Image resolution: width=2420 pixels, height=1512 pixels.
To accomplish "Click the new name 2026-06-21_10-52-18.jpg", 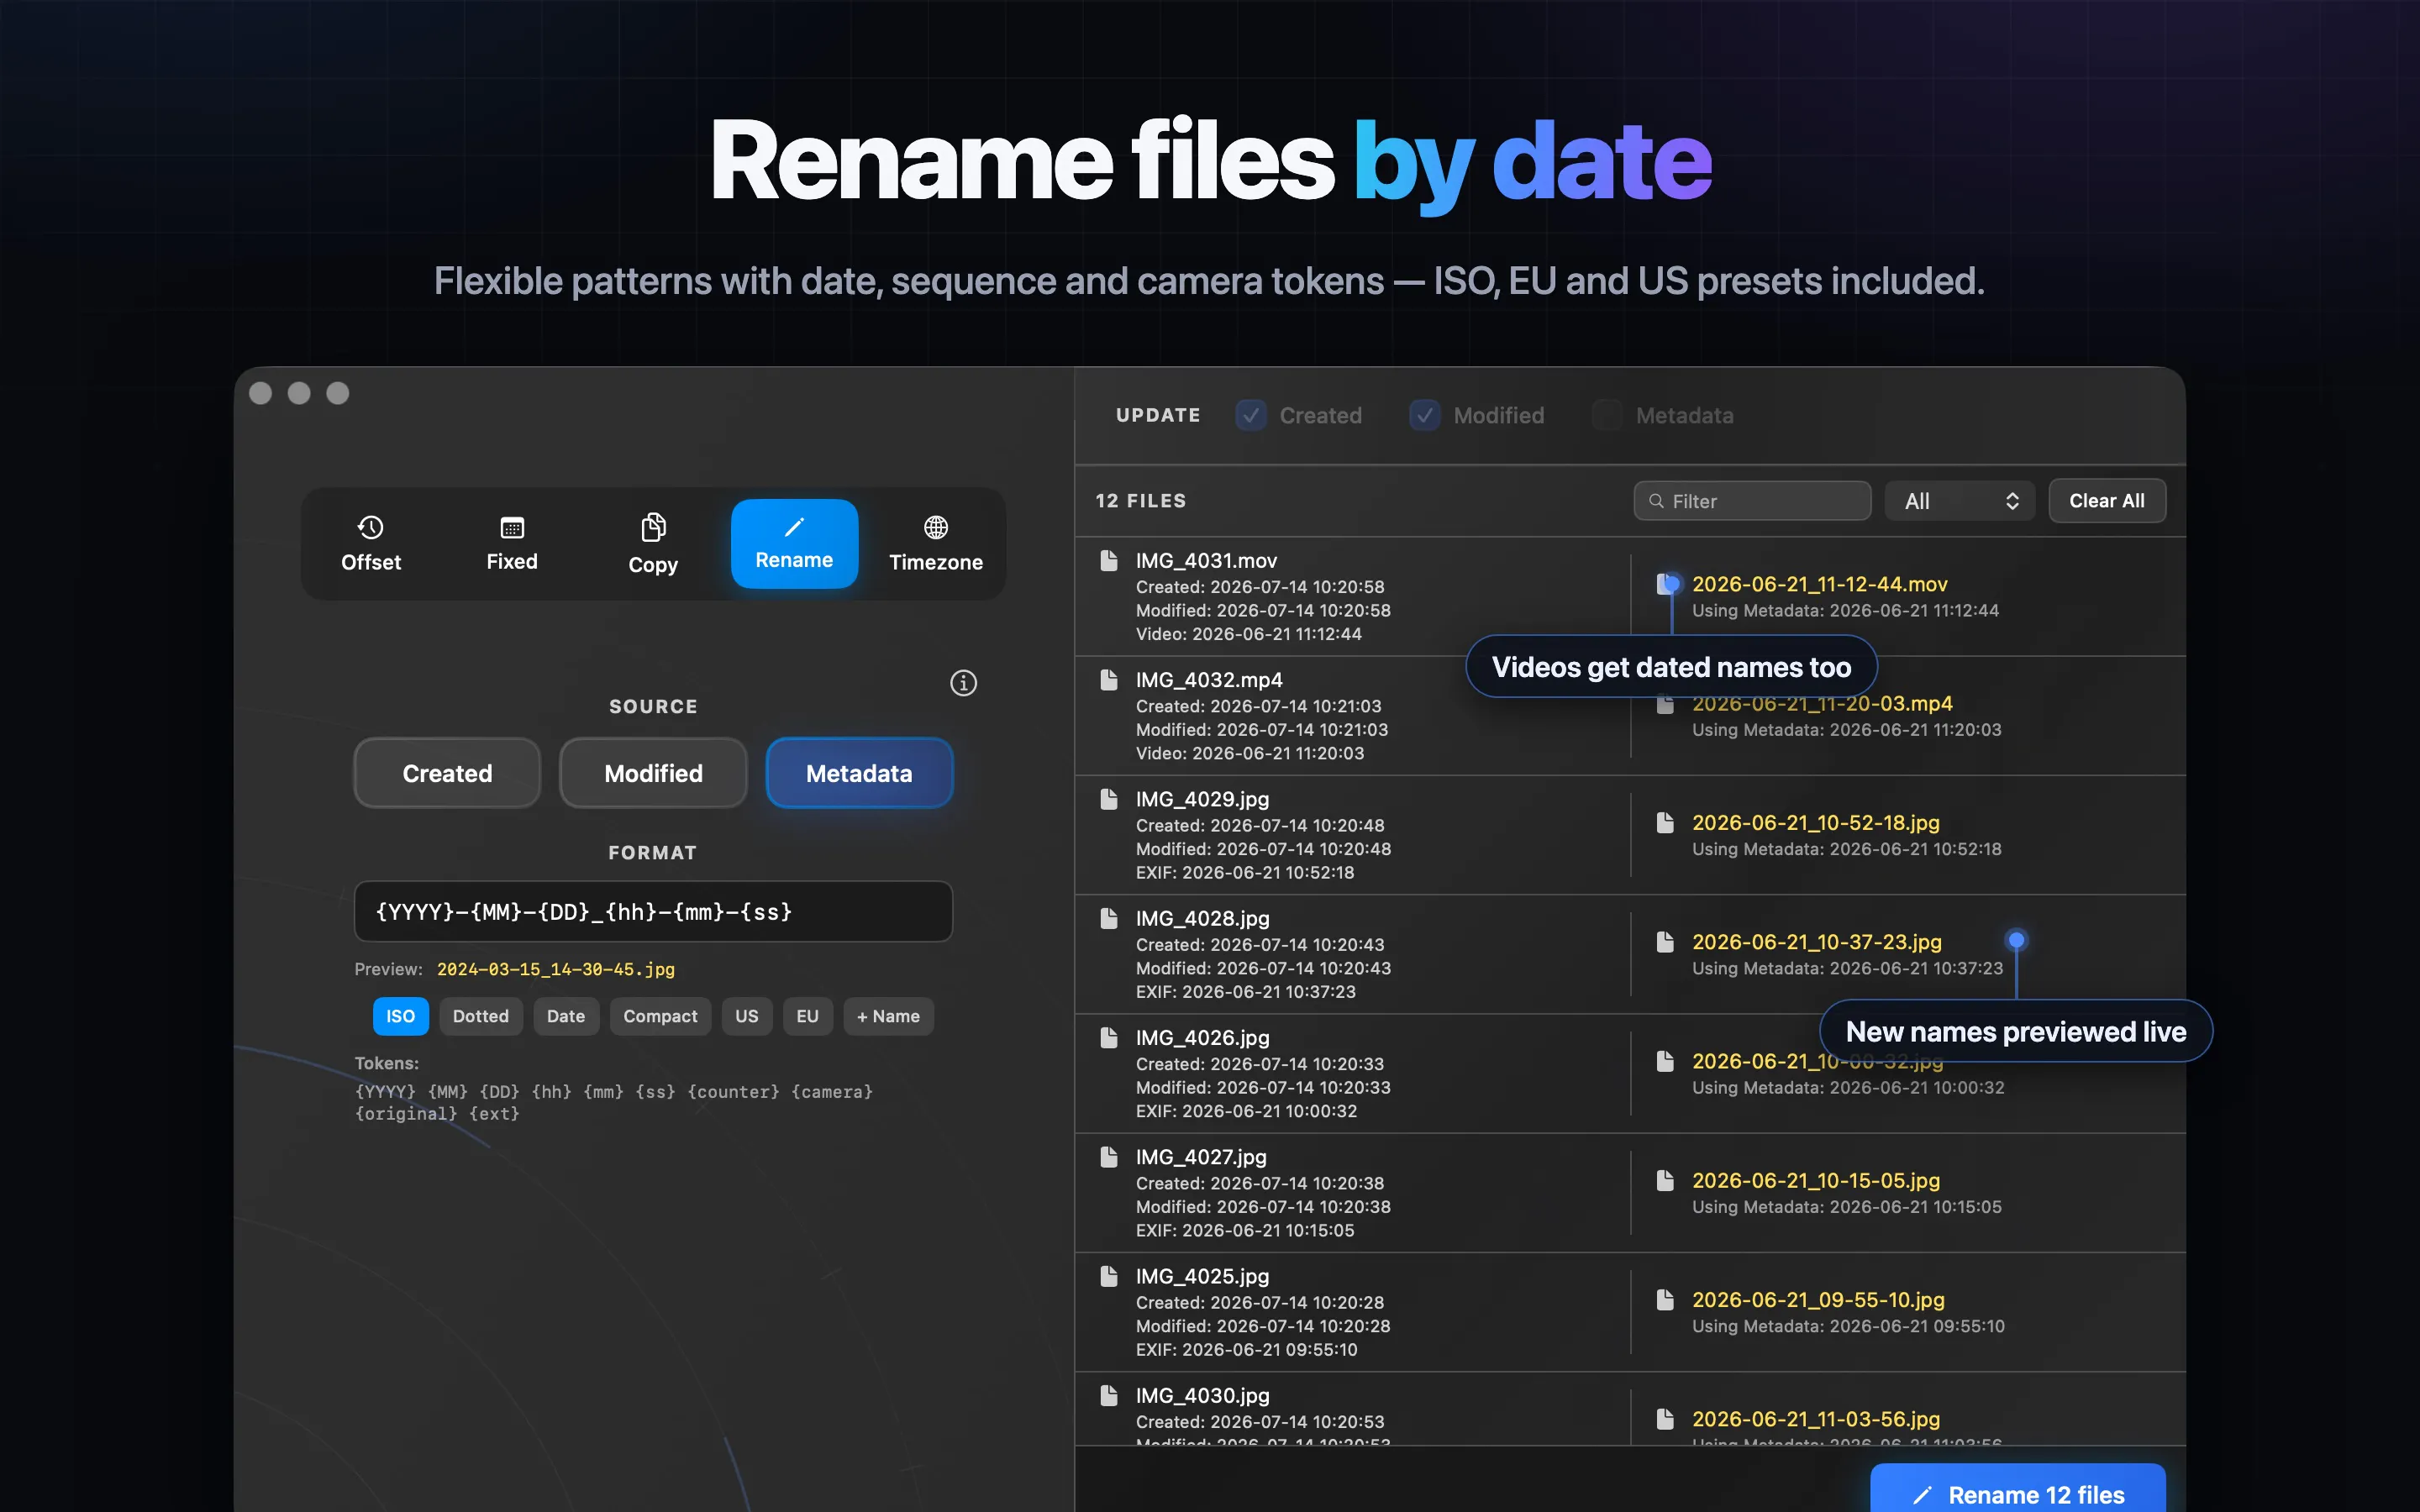I will pos(1816,822).
